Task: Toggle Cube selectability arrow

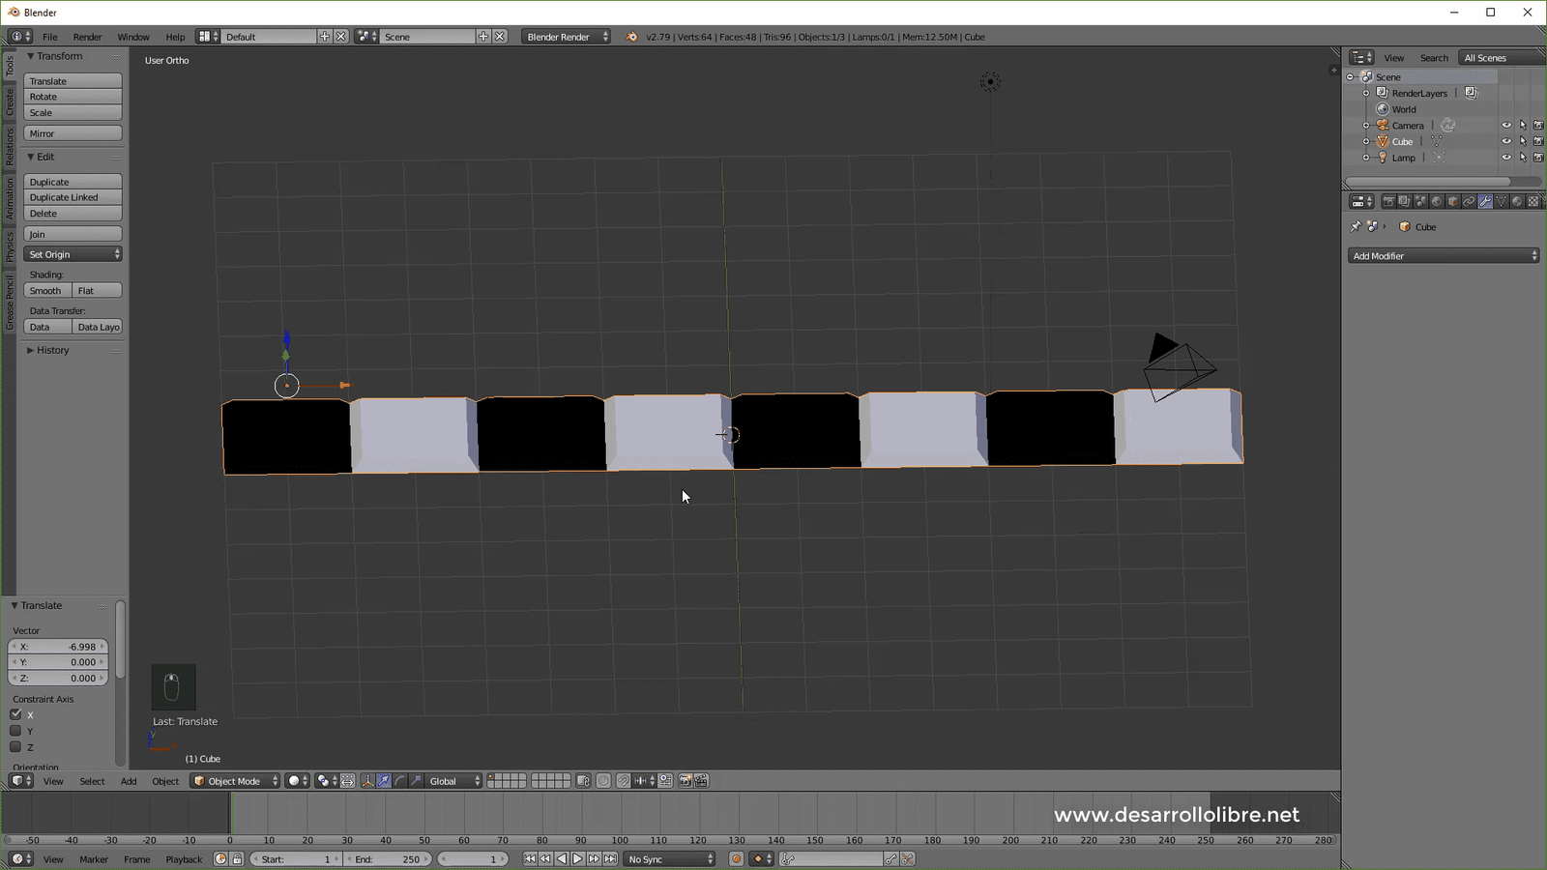Action: 1523,141
